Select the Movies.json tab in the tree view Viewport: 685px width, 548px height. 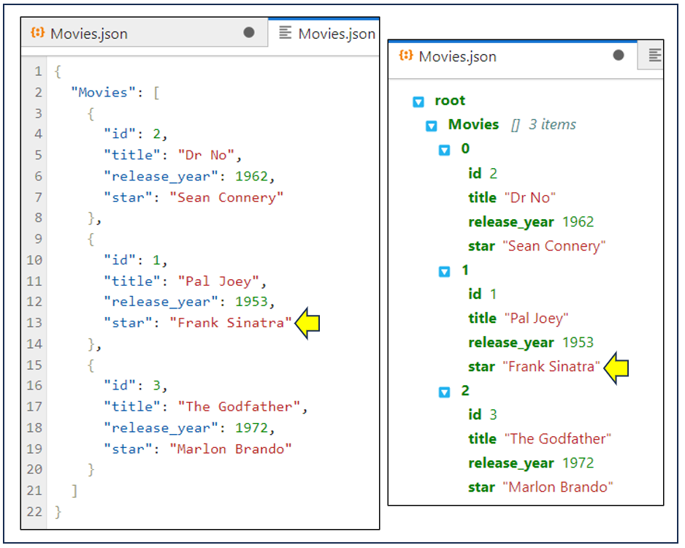pyautogui.click(x=457, y=56)
